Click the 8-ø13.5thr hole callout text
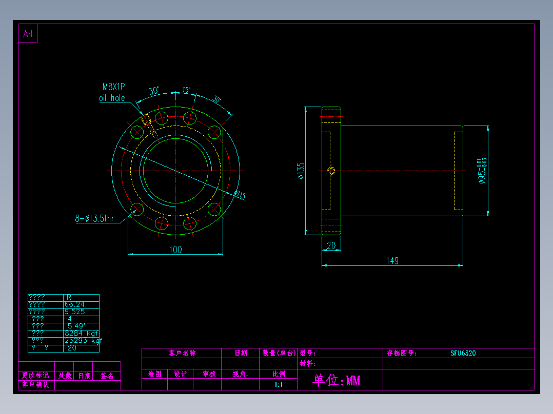The width and height of the screenshot is (553, 414). pos(94,218)
